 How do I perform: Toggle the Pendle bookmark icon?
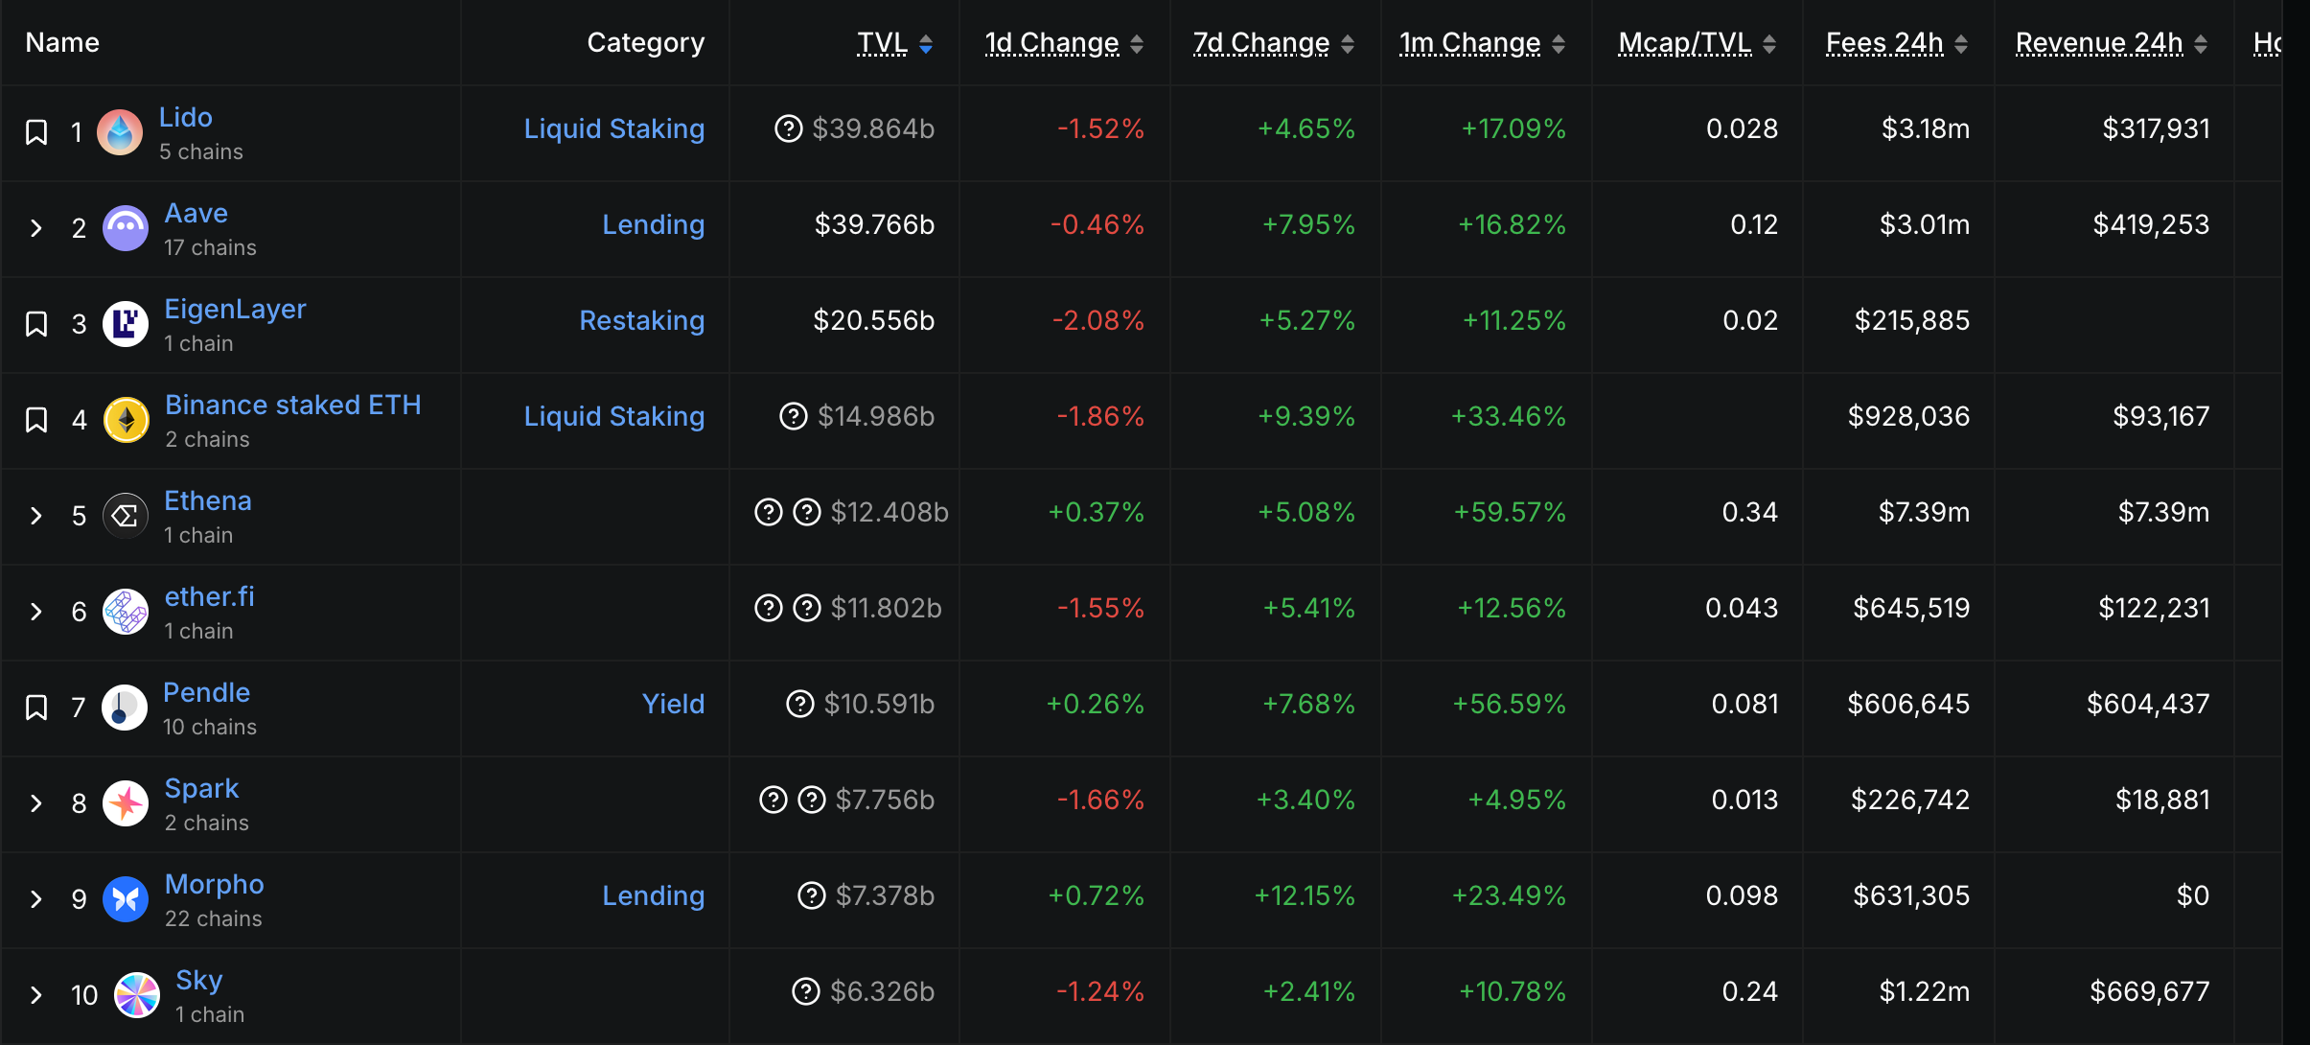36,708
